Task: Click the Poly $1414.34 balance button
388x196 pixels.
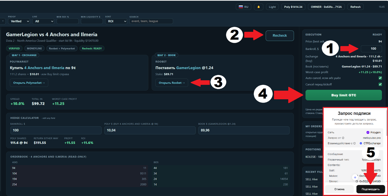Action: point(293,7)
